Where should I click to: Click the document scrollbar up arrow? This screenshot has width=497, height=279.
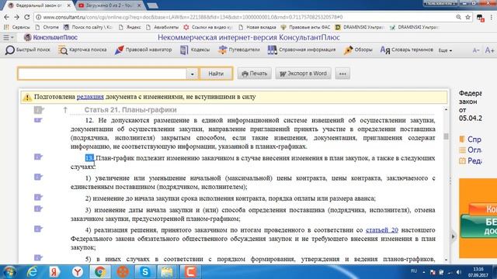[446, 109]
